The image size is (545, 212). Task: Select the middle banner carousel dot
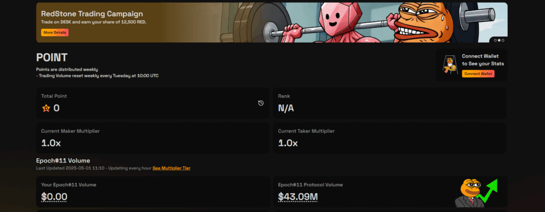(499, 40)
